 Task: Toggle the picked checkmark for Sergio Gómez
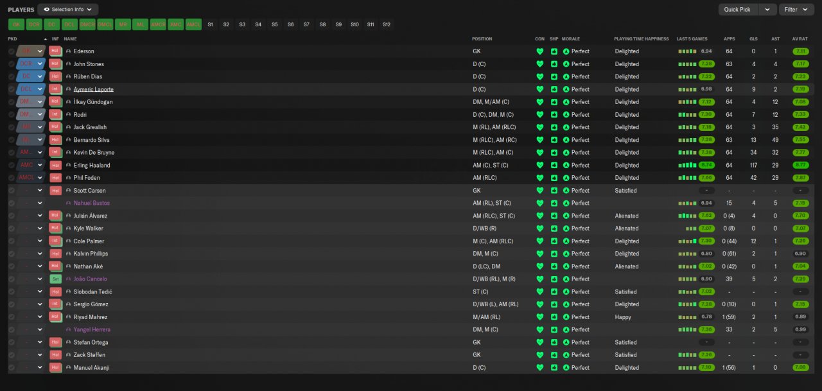coord(12,304)
